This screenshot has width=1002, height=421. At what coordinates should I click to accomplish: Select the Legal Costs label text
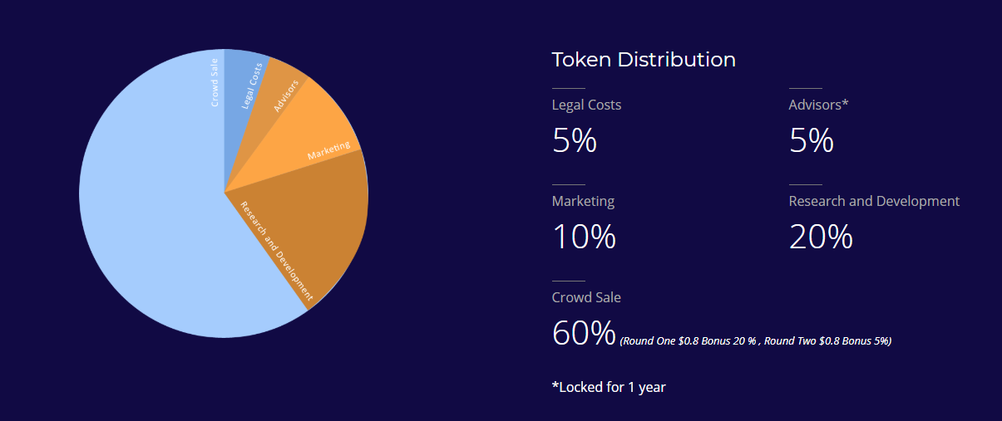tap(586, 105)
